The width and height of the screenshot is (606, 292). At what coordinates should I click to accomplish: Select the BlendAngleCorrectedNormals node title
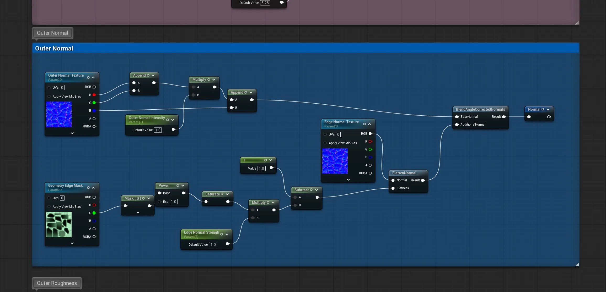pos(480,109)
